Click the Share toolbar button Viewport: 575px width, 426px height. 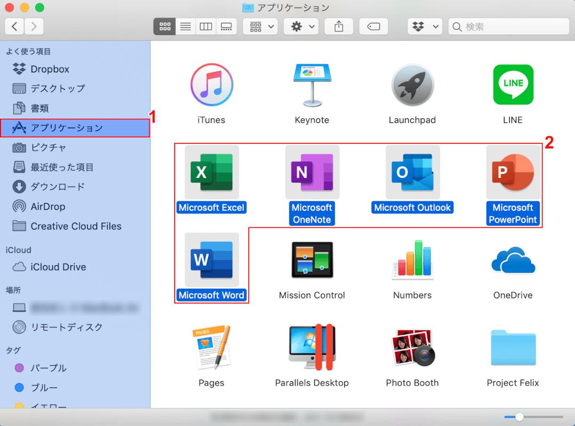[x=339, y=27]
